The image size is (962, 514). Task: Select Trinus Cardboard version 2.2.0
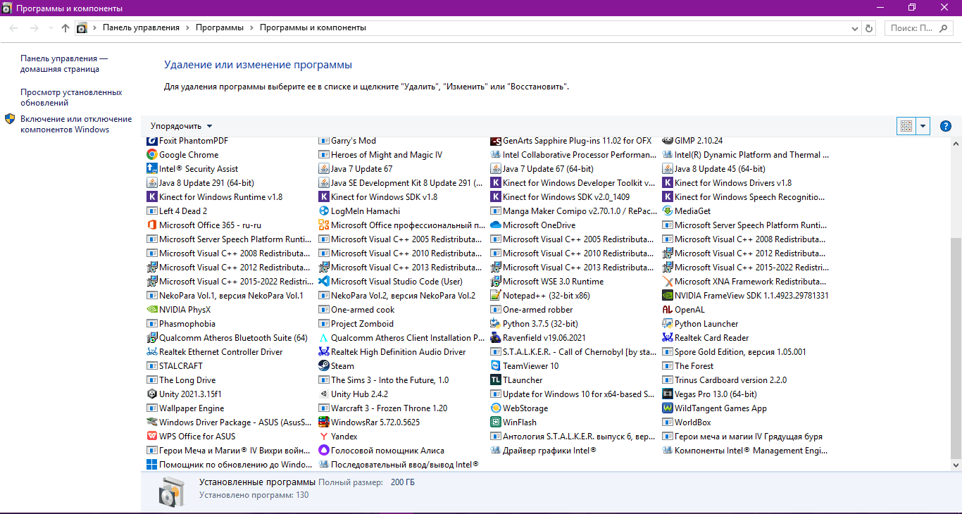pos(725,380)
